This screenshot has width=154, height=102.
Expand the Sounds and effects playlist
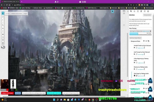point(130,93)
